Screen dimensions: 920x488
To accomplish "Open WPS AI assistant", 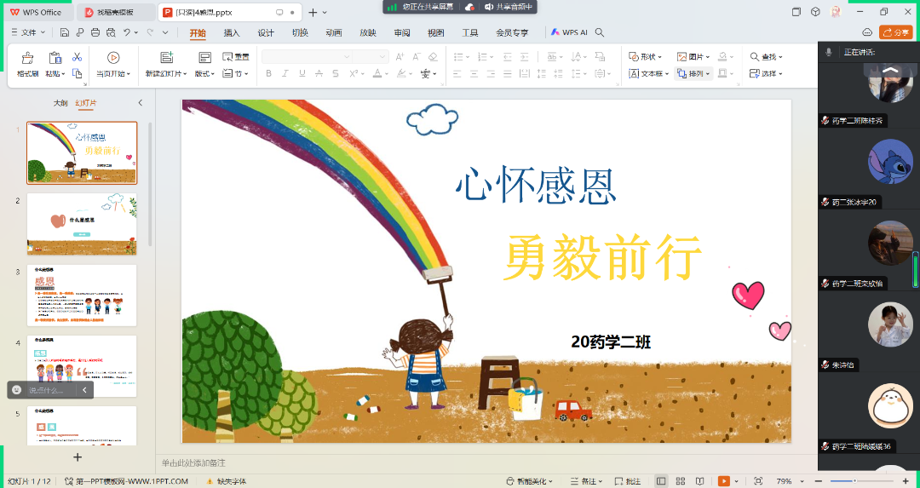I will click(x=569, y=32).
